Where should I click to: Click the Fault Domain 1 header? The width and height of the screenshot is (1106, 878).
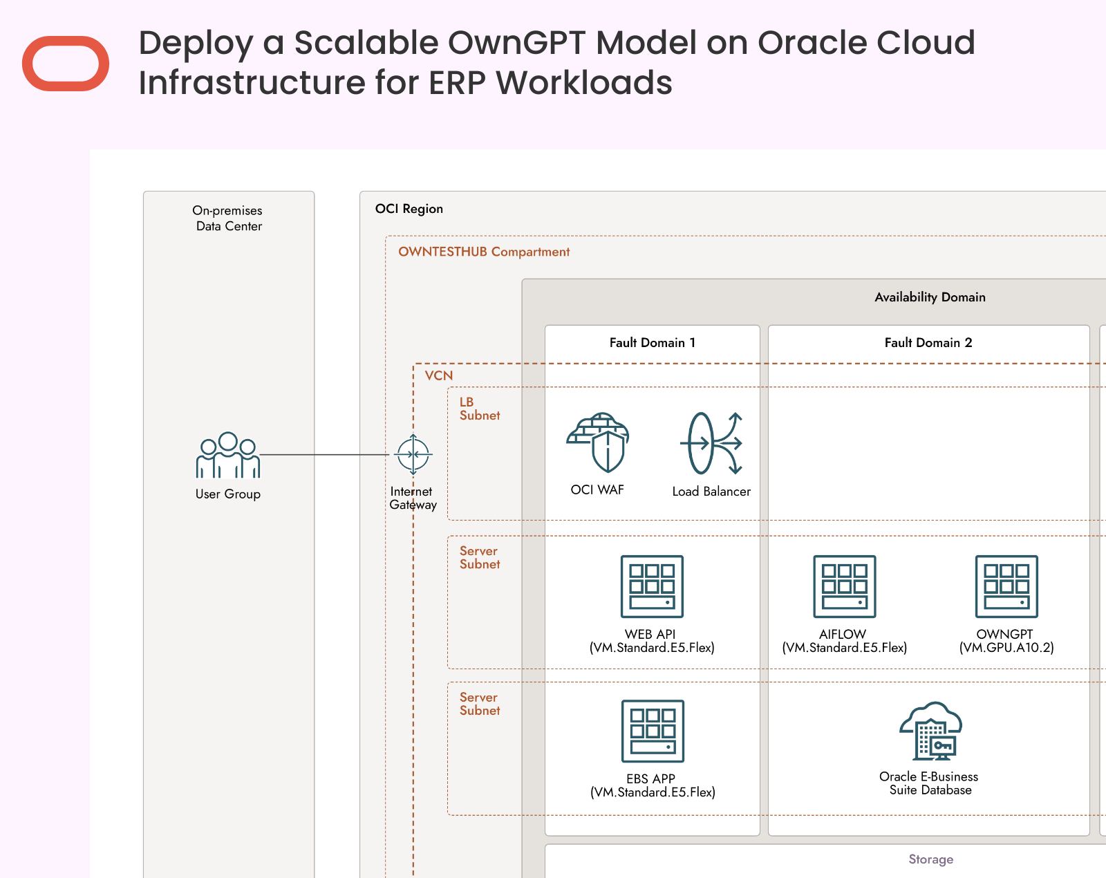click(652, 343)
